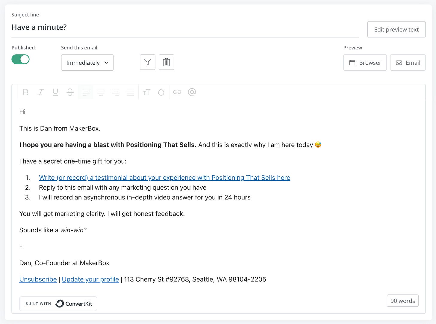436x324 pixels.
Task: Click the Unsubscribe link
Action: [38, 279]
